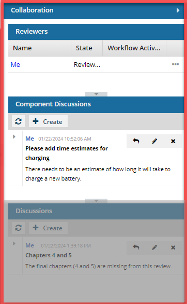Edit the Chapters 4 and 5 comment
Image resolution: width=187 pixels, height=304 pixels.
click(154, 247)
